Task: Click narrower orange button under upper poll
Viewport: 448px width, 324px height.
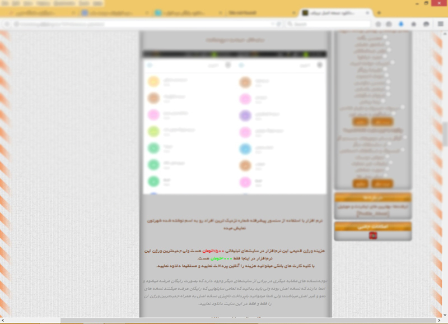Action: [360, 122]
